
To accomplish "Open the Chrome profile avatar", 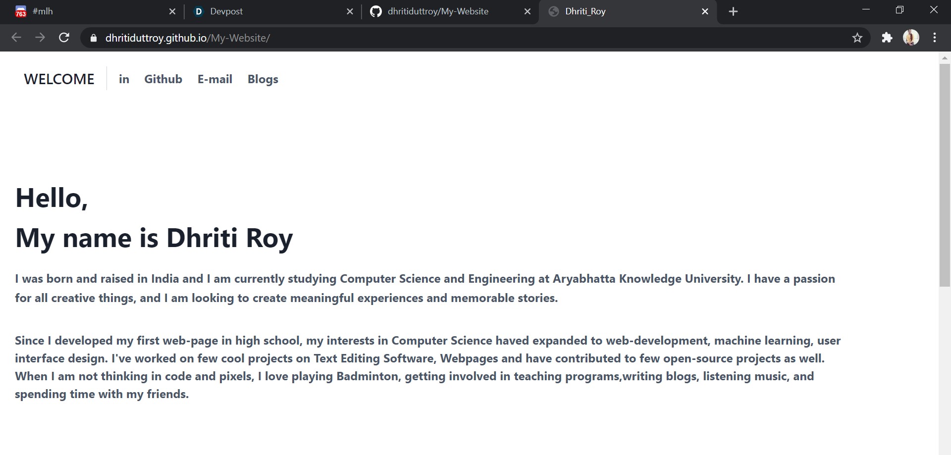I will pos(911,38).
